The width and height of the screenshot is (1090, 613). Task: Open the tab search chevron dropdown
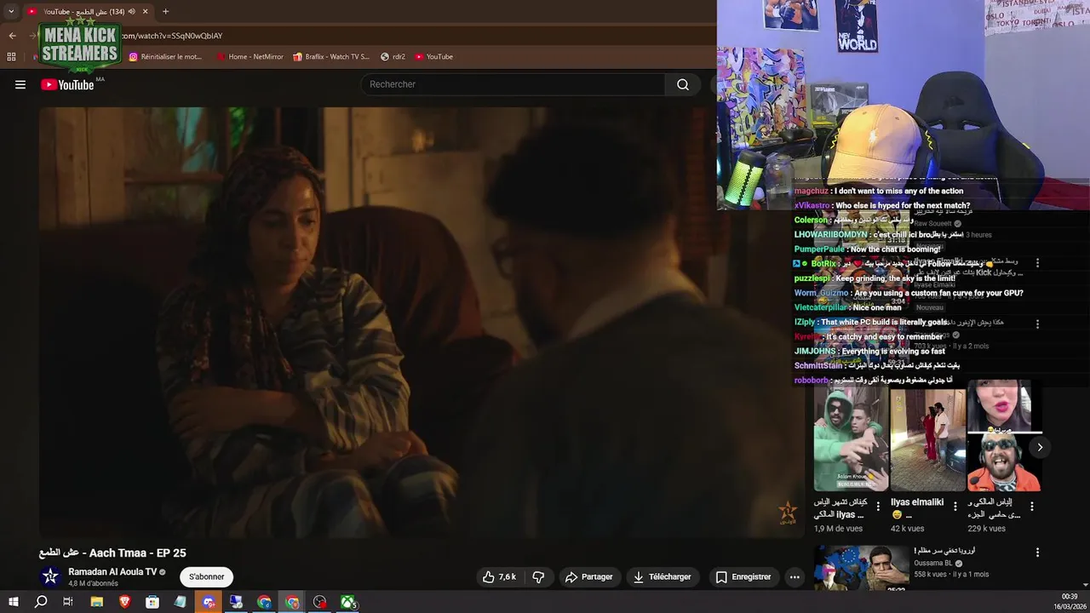click(x=11, y=11)
